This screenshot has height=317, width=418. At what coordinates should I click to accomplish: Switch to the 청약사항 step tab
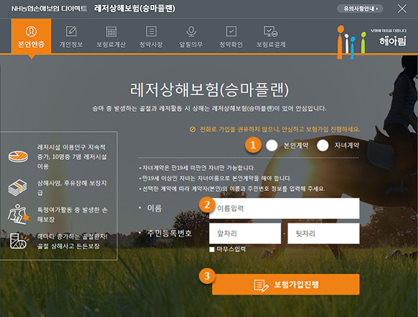pos(151,37)
